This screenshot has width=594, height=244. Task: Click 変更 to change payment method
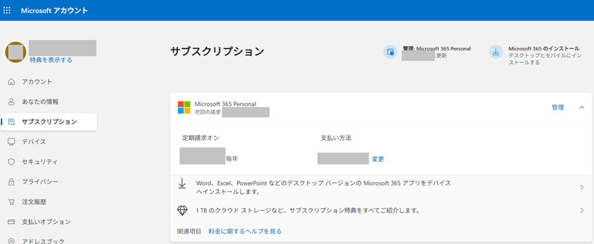(x=378, y=159)
